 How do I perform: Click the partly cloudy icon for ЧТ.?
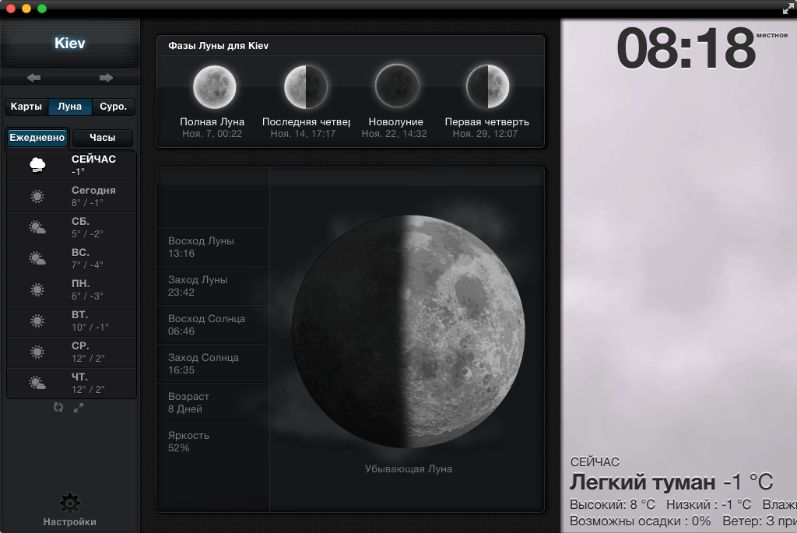pos(37,383)
